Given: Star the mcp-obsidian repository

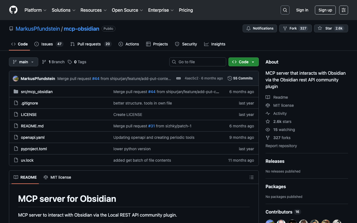Looking at the screenshot, I should pyautogui.click(x=331, y=28).
